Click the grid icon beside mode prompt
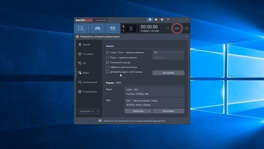Image resolution: width=264 pixels, height=149 pixels. coord(77,37)
